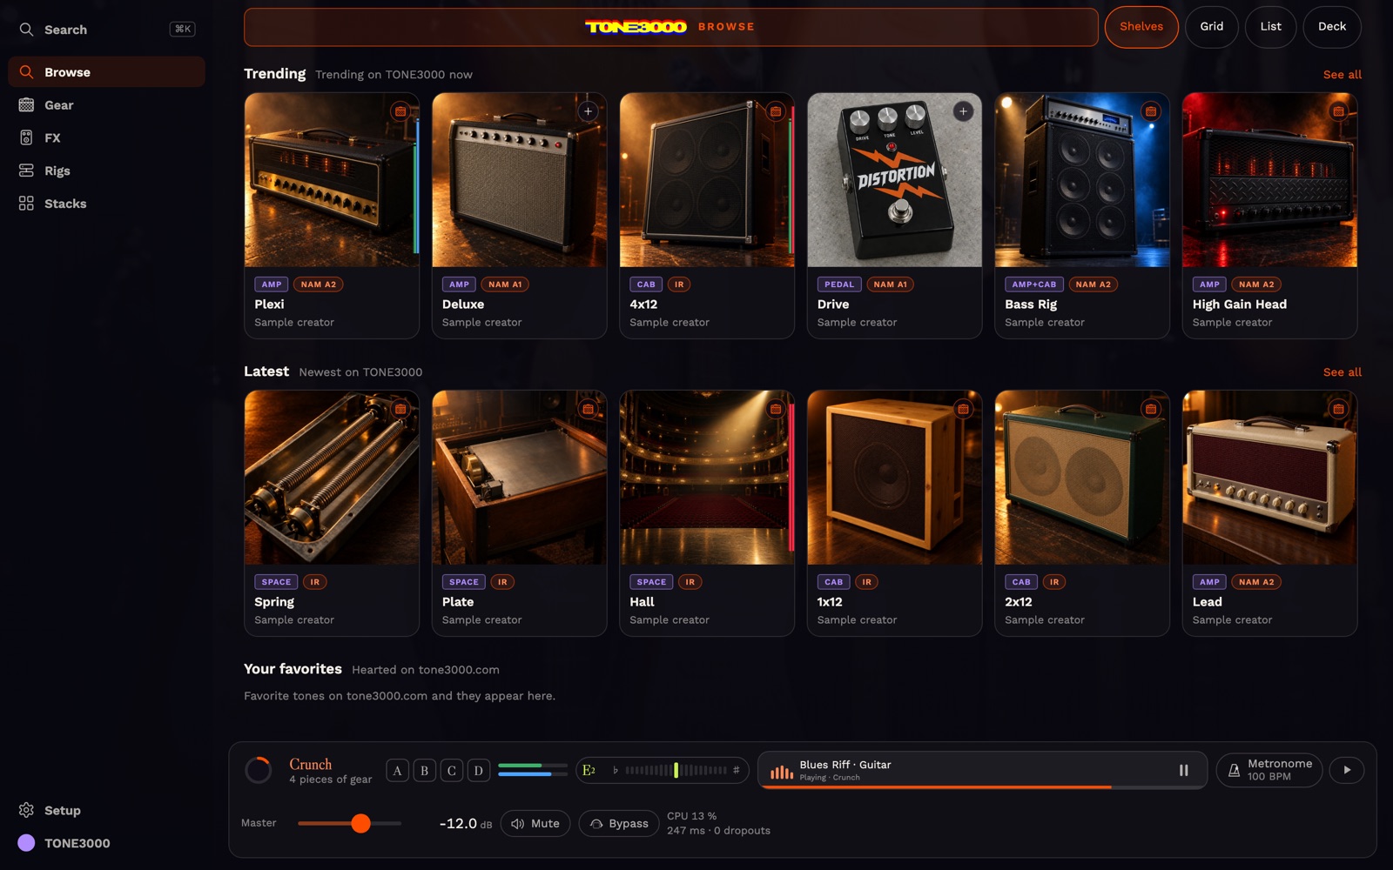Image resolution: width=1393 pixels, height=870 pixels.
Task: Click the Blues Riff playback progress bar
Action: 983,786
